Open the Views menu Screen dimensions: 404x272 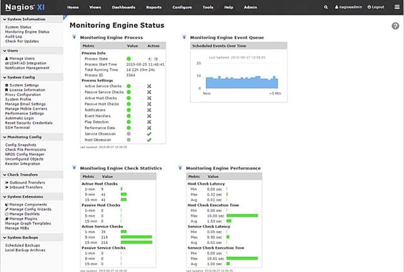click(95, 7)
